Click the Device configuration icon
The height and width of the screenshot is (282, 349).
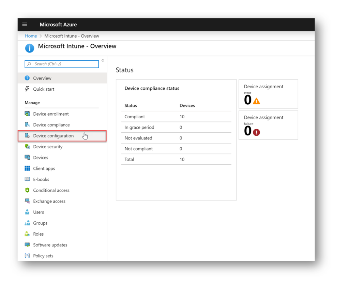27,135
